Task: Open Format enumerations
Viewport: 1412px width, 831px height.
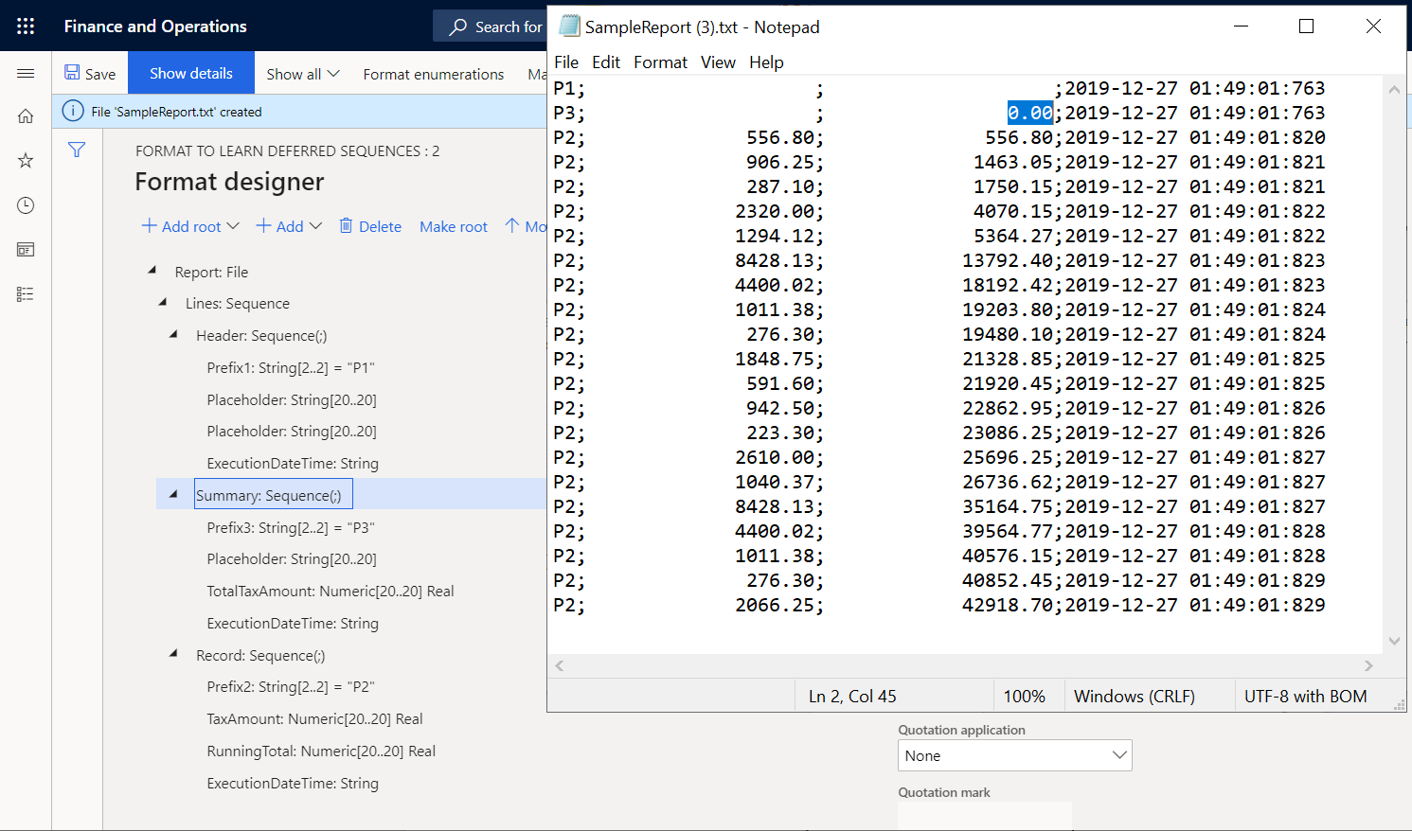Action: click(433, 73)
